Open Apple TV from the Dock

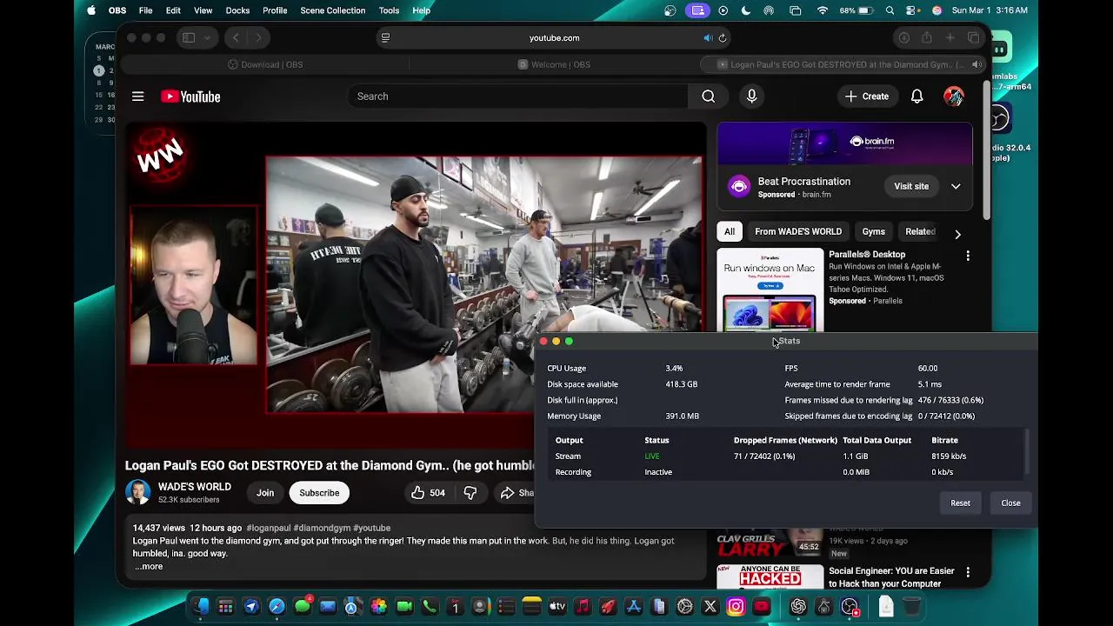coord(557,607)
